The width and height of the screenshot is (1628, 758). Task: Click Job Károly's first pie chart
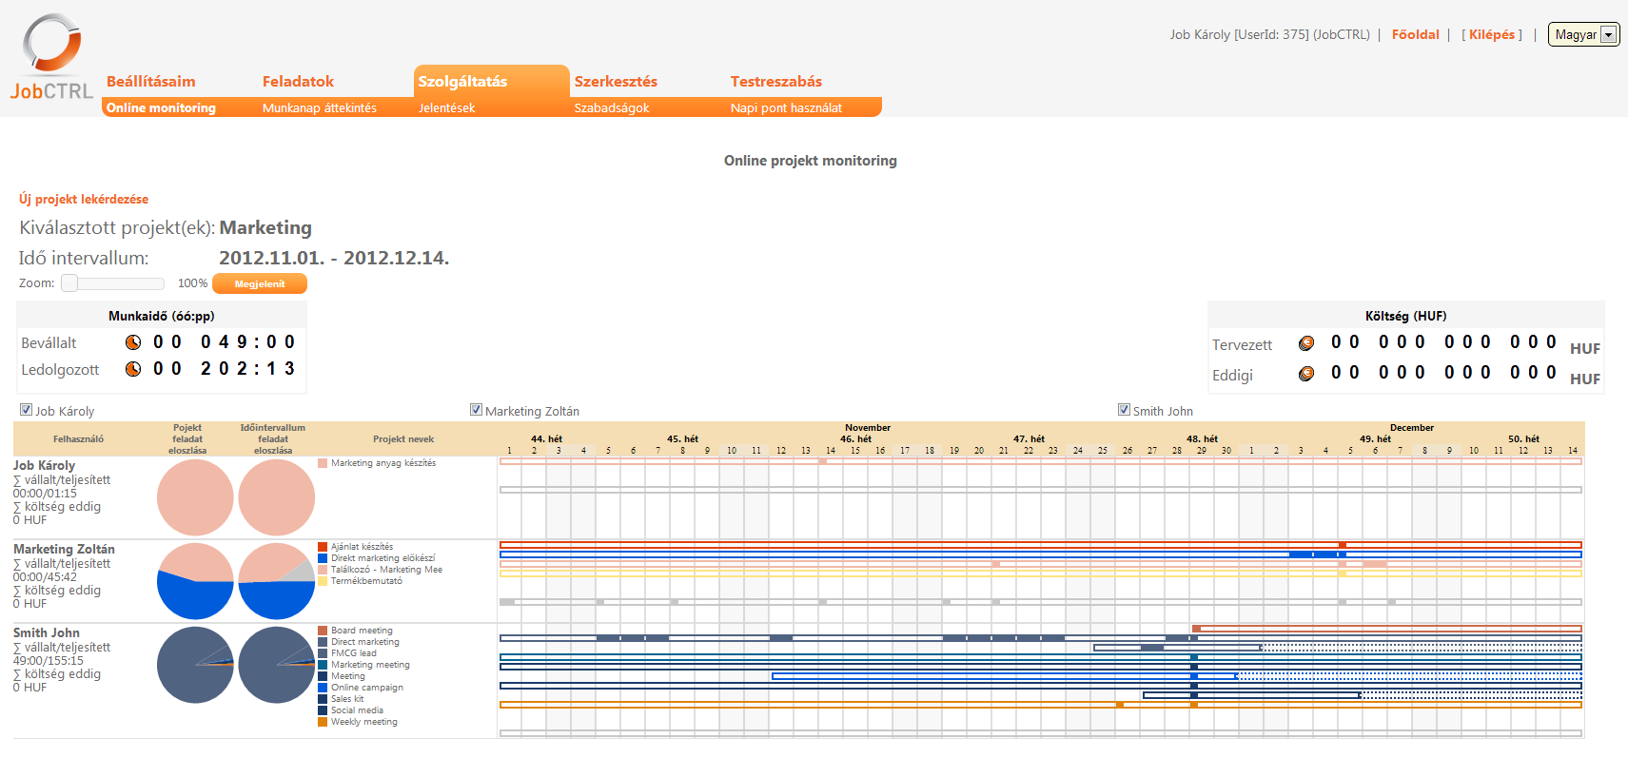pyautogui.click(x=195, y=497)
